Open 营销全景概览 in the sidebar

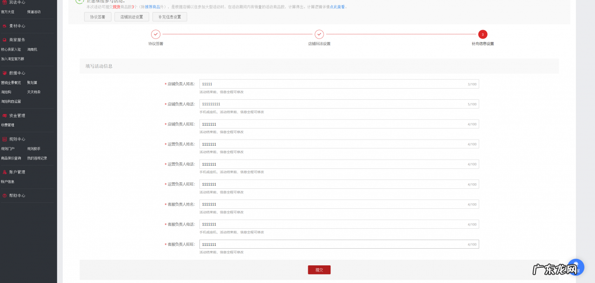[11, 83]
